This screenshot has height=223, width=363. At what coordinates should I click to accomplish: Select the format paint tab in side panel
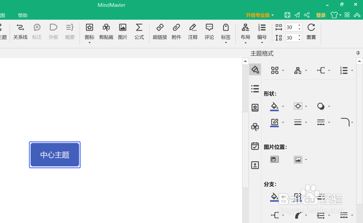click(x=255, y=69)
